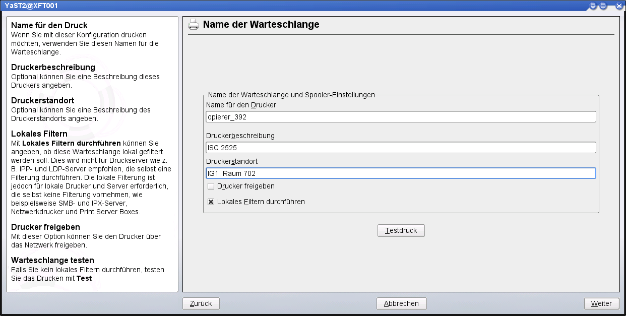The height and width of the screenshot is (316, 626).
Task: Focus the Name für den Drucker field
Action: tap(401, 117)
